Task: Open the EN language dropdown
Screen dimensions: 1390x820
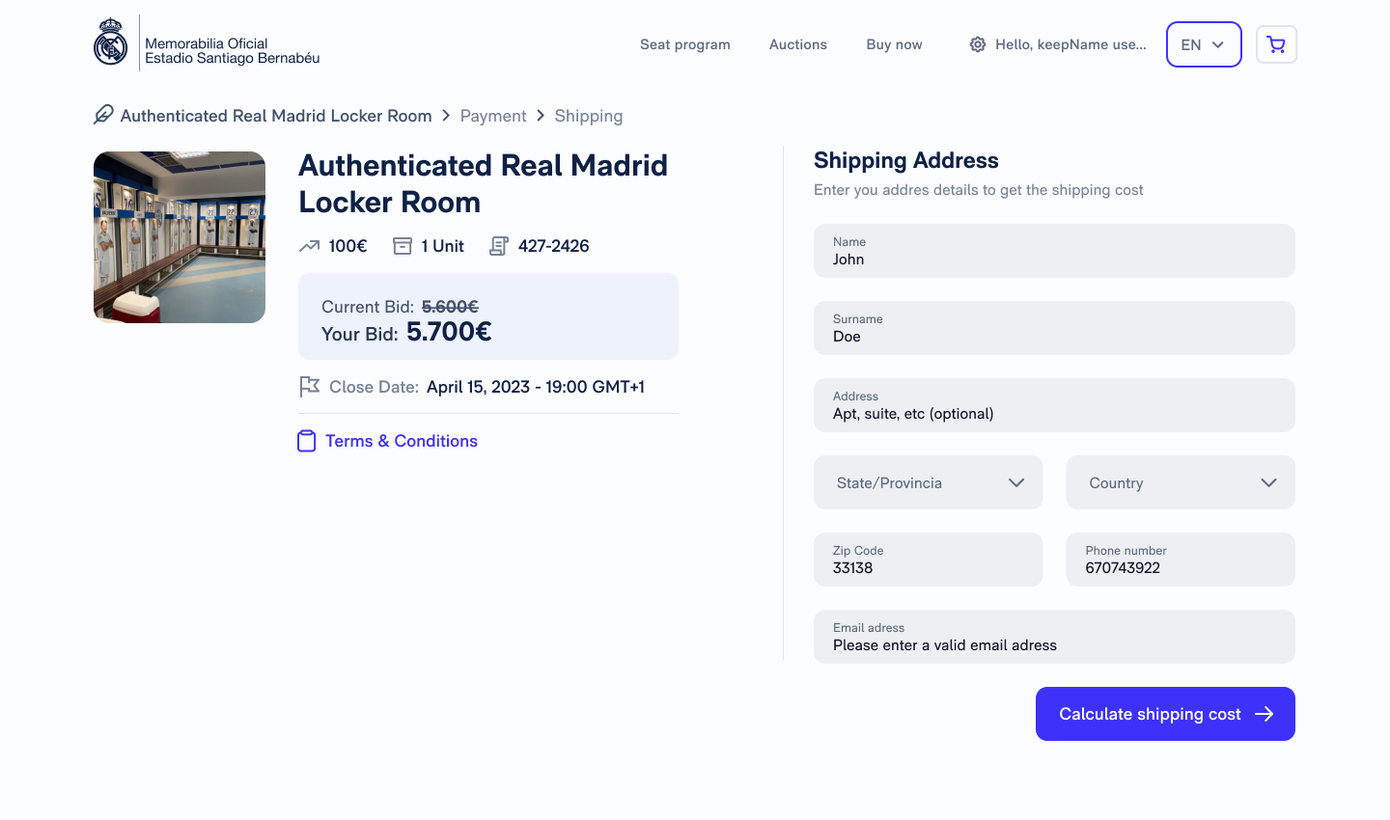Action: coord(1203,44)
